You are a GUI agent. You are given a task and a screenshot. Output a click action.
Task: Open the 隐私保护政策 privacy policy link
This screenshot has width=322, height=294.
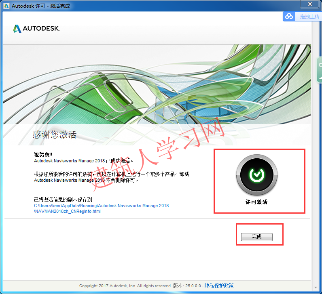pos(219,286)
